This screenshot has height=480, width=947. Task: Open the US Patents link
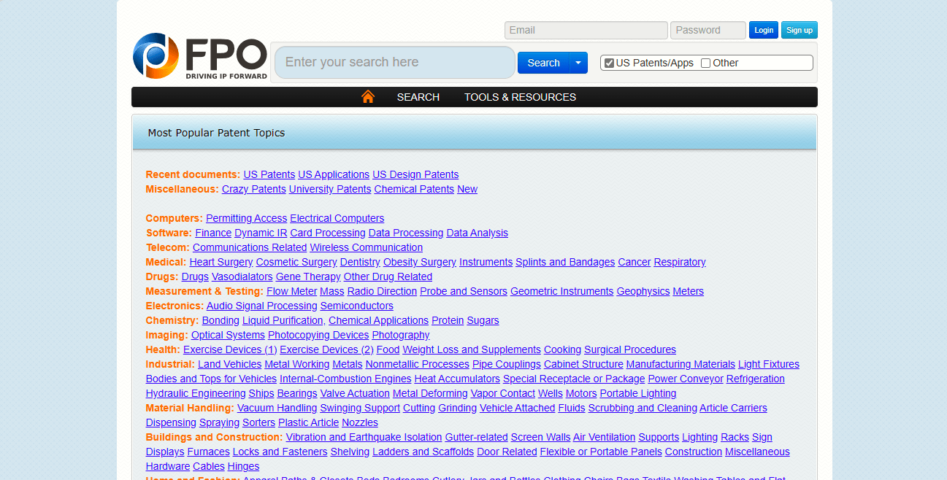click(269, 174)
